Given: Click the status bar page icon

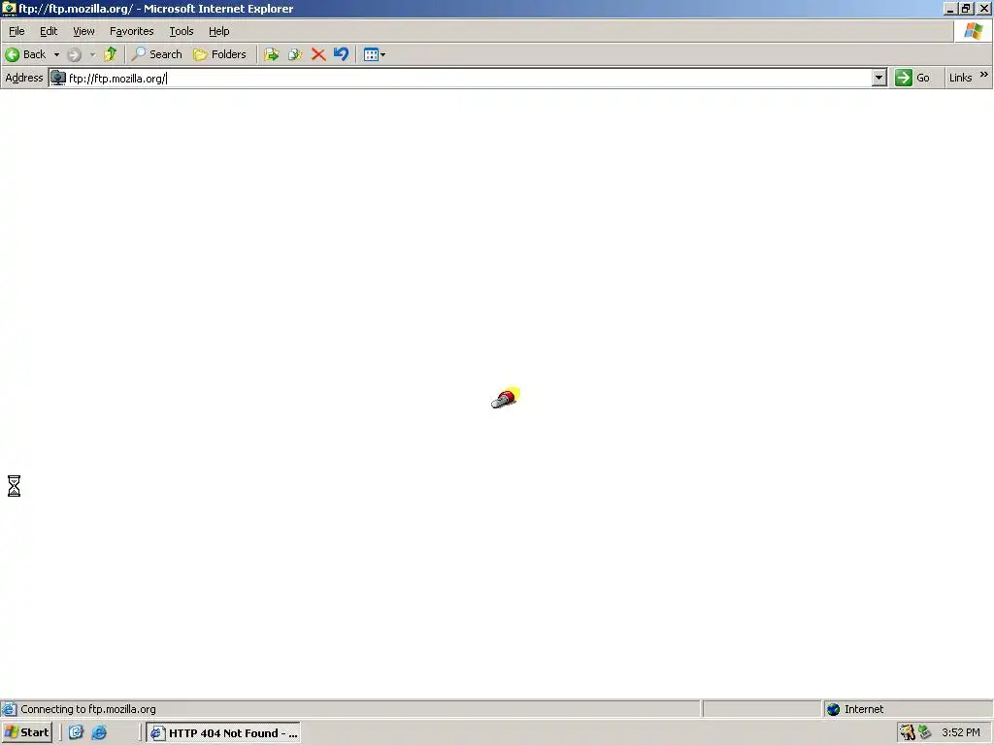Looking at the screenshot, I should [9, 709].
